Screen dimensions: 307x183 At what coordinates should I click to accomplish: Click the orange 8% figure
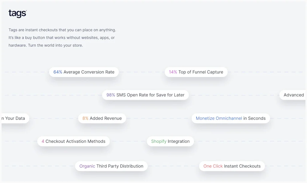click(x=85, y=118)
